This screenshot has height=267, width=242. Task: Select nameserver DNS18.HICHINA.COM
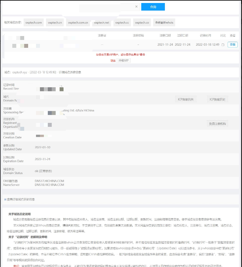coord(49,185)
